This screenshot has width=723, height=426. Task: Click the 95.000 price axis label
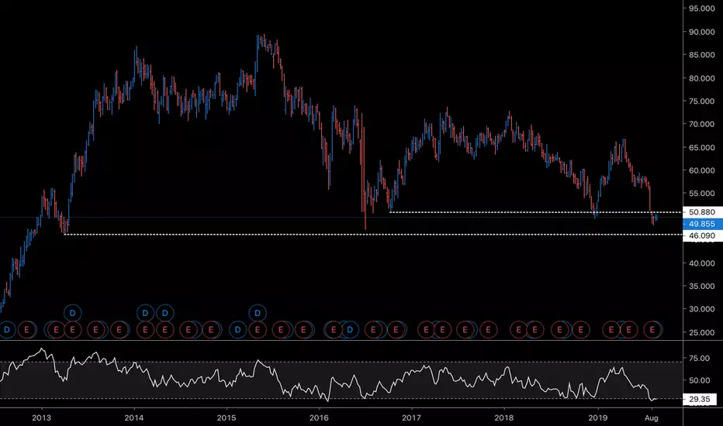pyautogui.click(x=702, y=9)
